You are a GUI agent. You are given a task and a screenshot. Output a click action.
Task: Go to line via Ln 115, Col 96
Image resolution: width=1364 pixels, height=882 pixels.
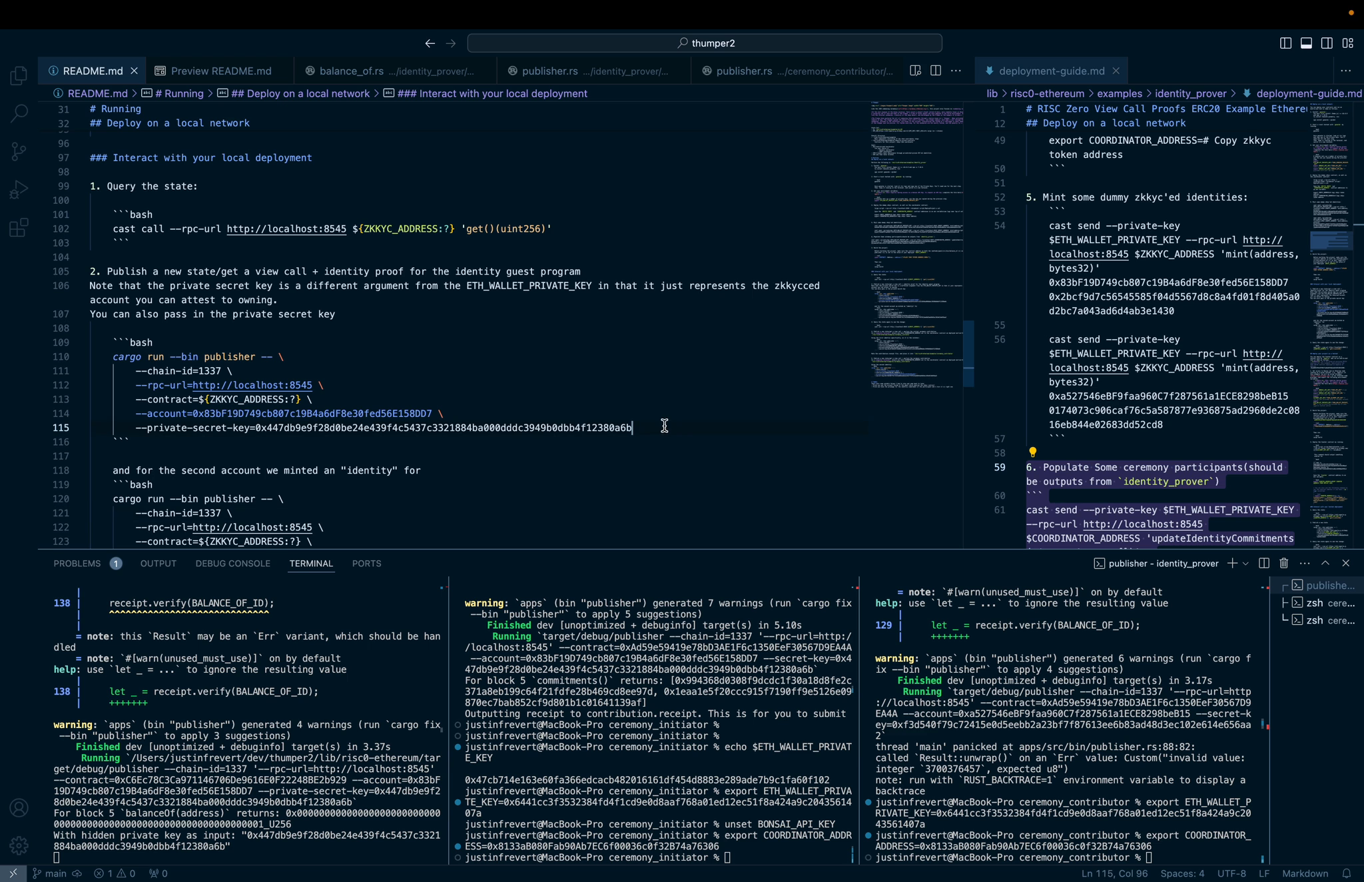1114,873
